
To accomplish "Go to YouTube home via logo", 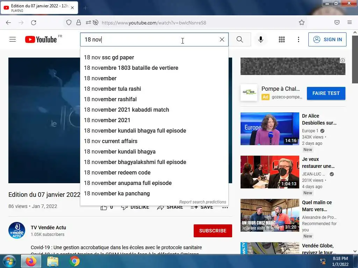I will (41, 39).
